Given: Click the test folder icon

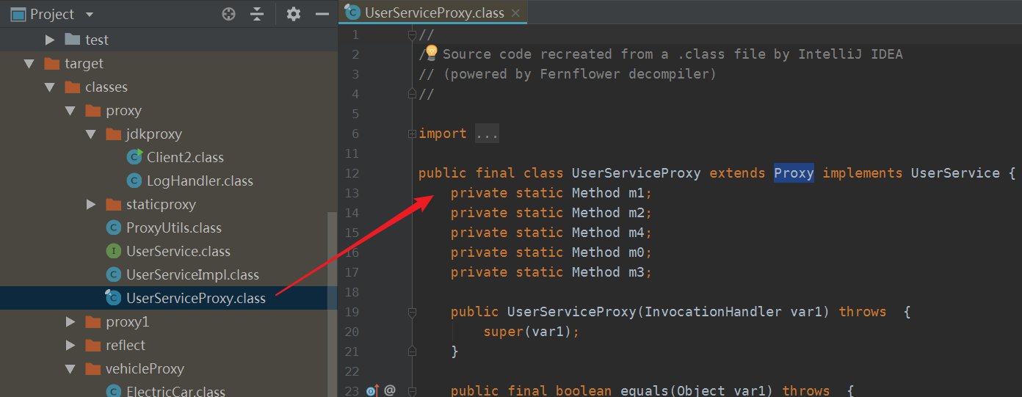Looking at the screenshot, I should coord(72,40).
